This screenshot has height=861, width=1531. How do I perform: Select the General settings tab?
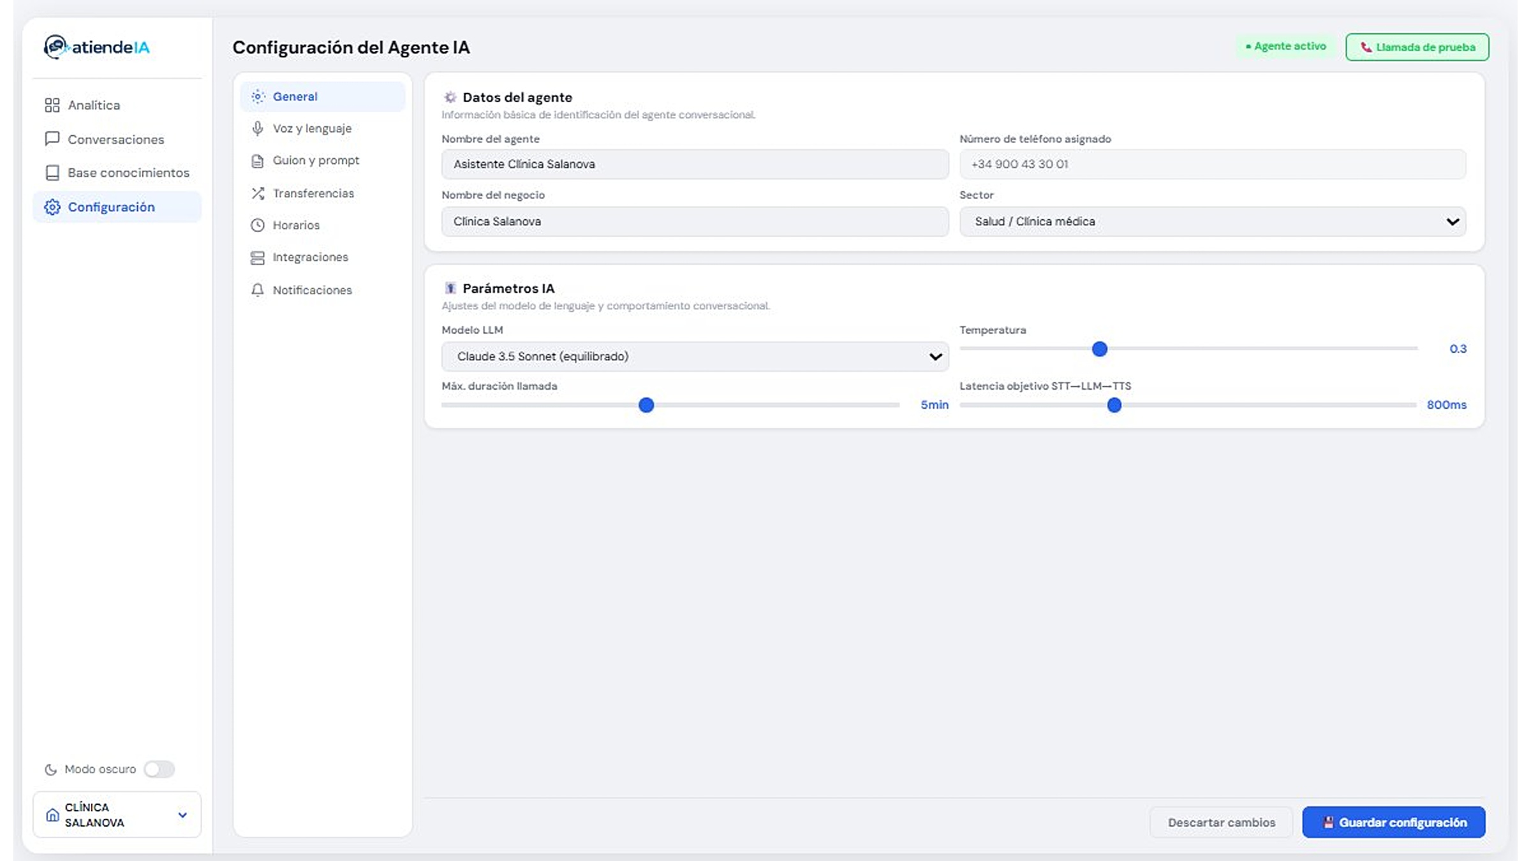[295, 97]
